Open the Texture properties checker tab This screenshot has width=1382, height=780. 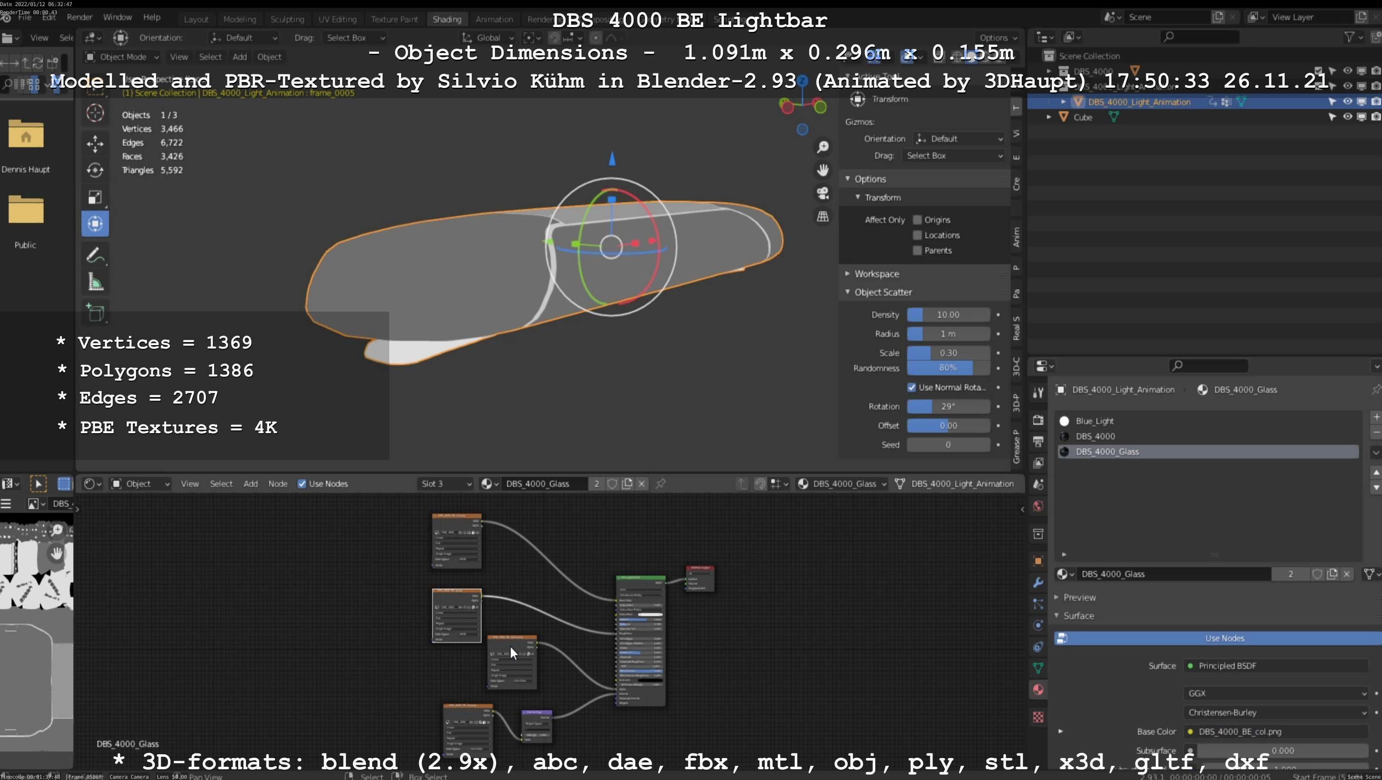pyautogui.click(x=1038, y=717)
